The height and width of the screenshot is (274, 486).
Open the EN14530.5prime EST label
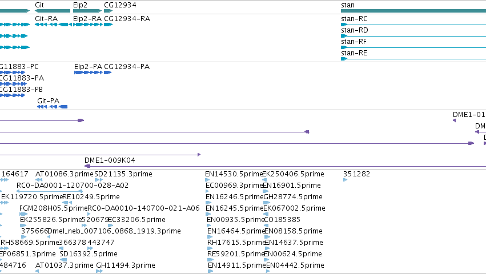tap(234, 174)
